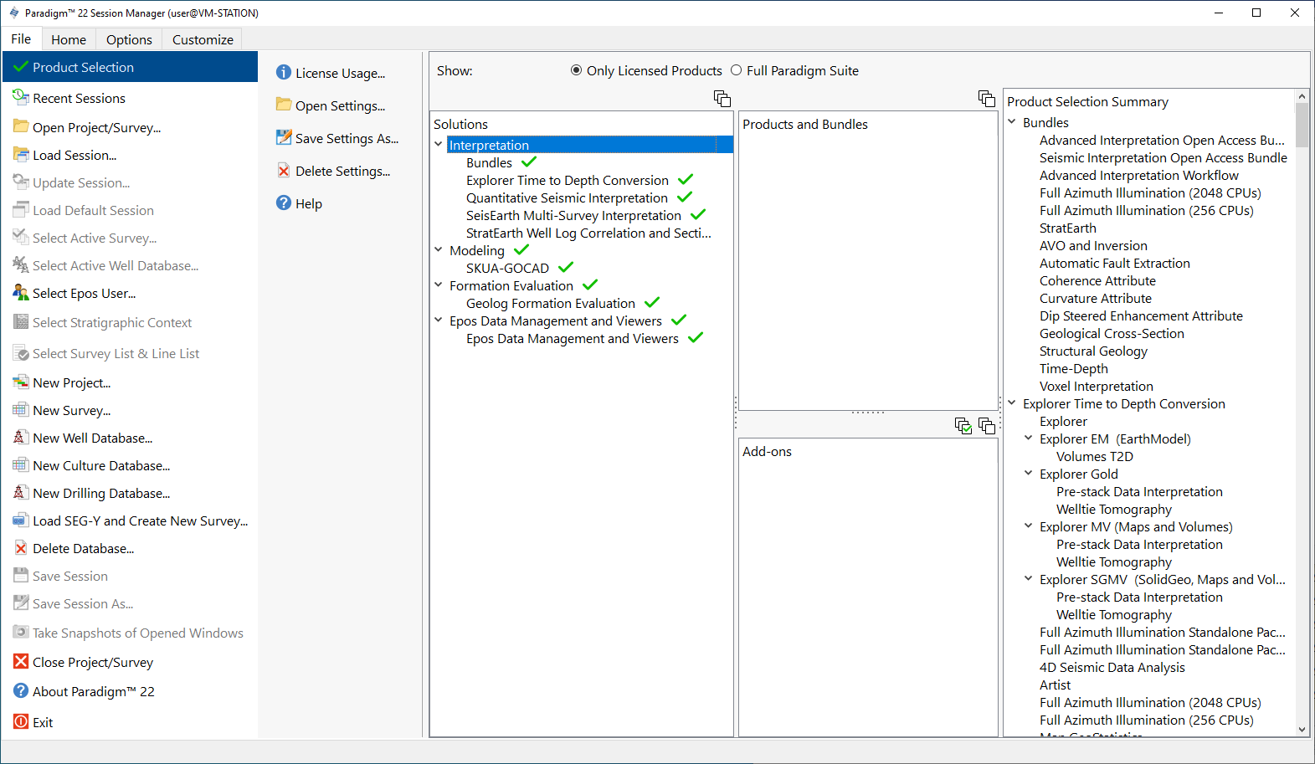Collapse Explorer Time to Depth Conversion summary node
This screenshot has width=1315, height=764.
coord(1012,403)
